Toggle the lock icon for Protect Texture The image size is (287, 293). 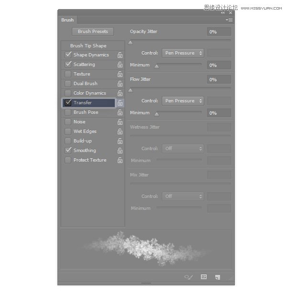pos(120,160)
